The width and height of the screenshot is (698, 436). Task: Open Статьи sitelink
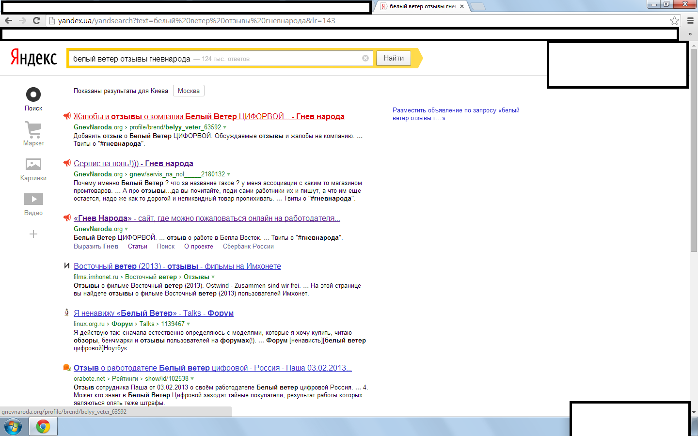[138, 246]
